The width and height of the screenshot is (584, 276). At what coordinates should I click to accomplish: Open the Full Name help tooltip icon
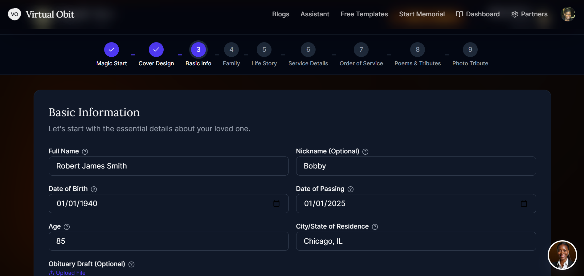click(x=85, y=152)
